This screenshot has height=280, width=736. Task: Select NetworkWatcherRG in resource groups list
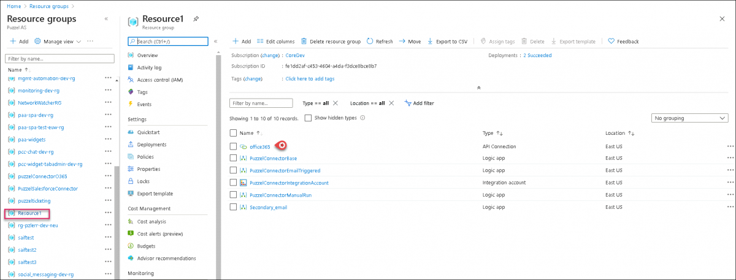point(40,102)
